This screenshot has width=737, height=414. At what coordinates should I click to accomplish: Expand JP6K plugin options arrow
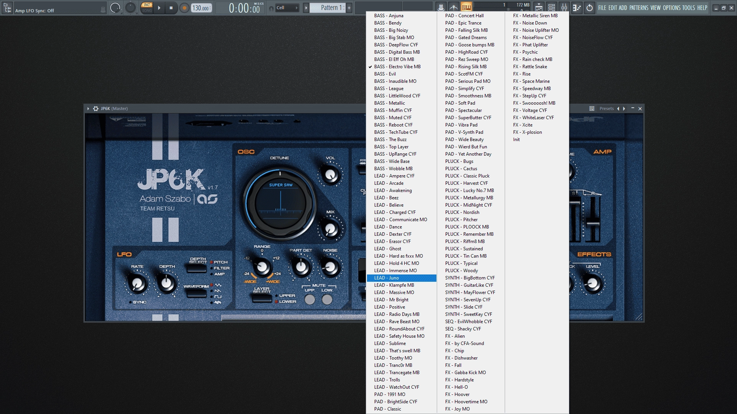88,108
